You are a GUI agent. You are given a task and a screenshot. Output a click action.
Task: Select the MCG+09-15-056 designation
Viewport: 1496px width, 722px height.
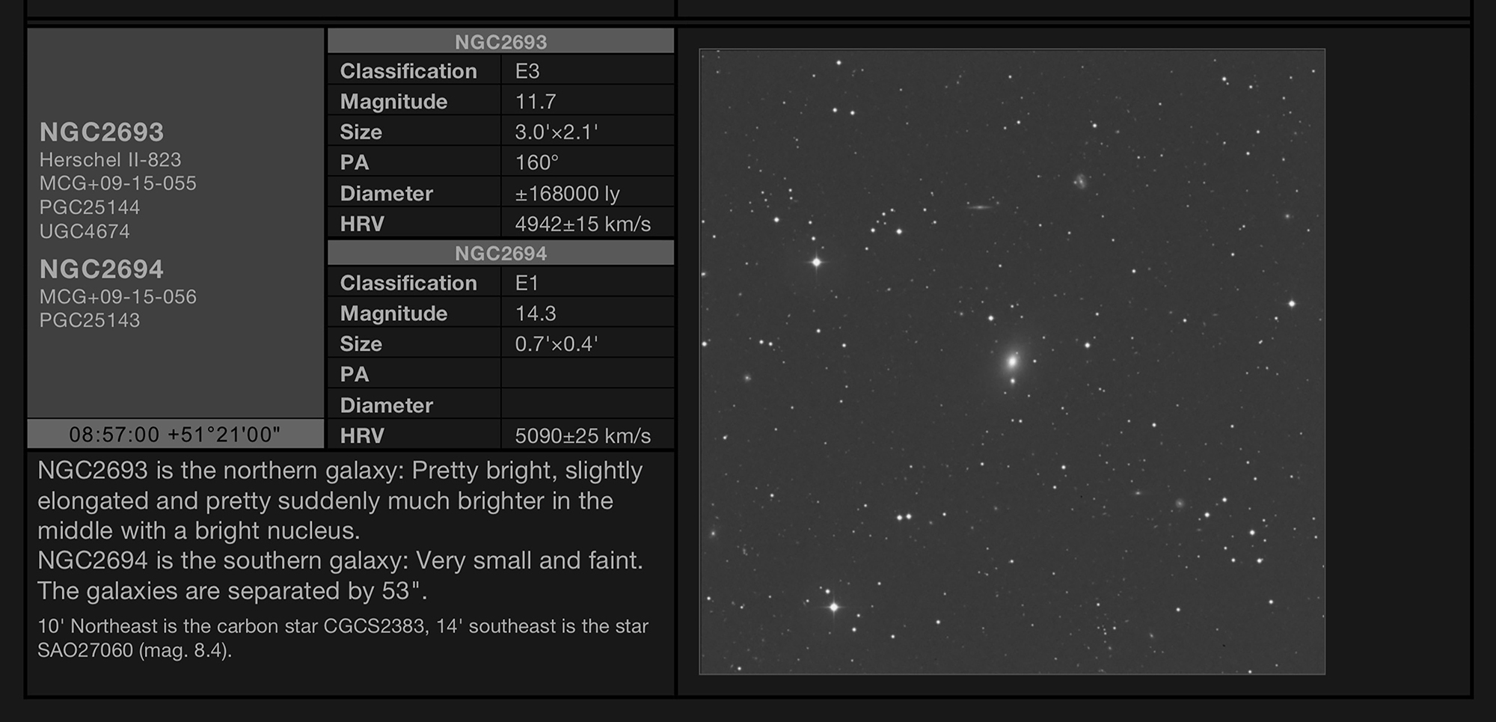117,297
